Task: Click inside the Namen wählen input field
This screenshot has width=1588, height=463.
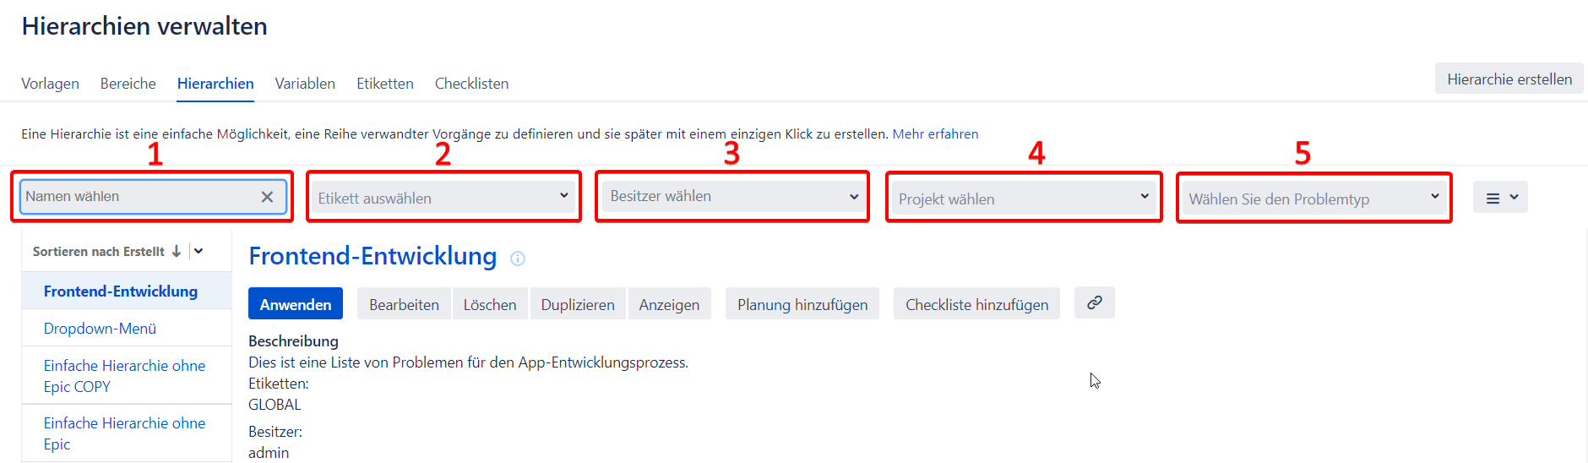Action: [x=139, y=197]
